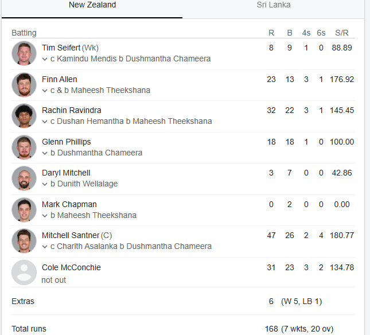Screen dimensions: 370x335
Task: Click Glenn Phillips' avatar photo
Action: click(24, 147)
